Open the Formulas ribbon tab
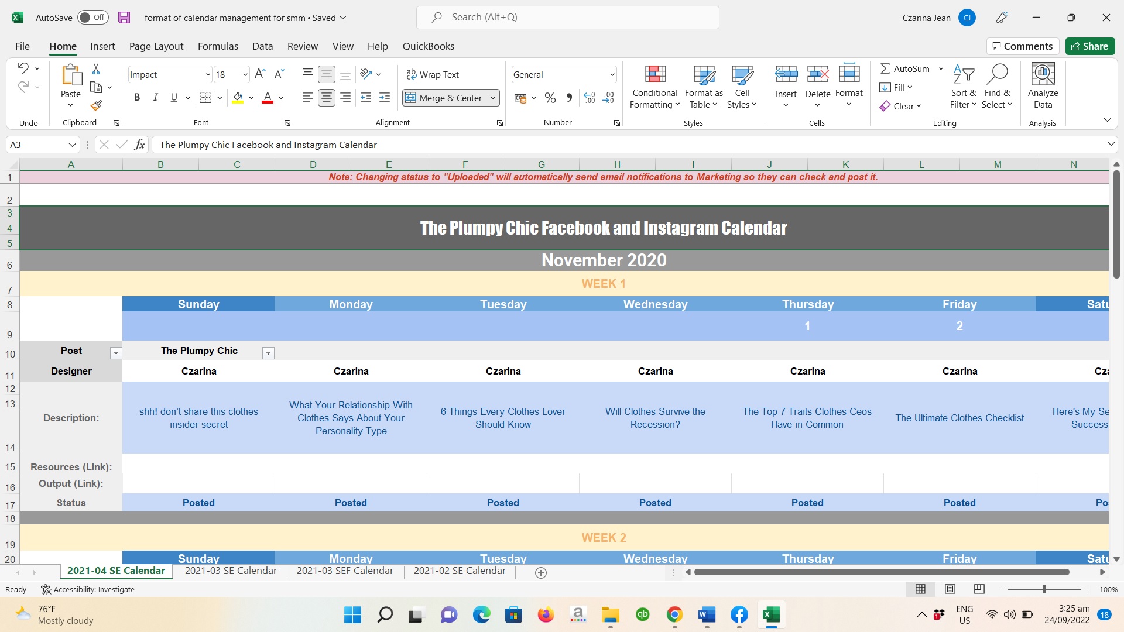The image size is (1124, 632). coord(218,46)
